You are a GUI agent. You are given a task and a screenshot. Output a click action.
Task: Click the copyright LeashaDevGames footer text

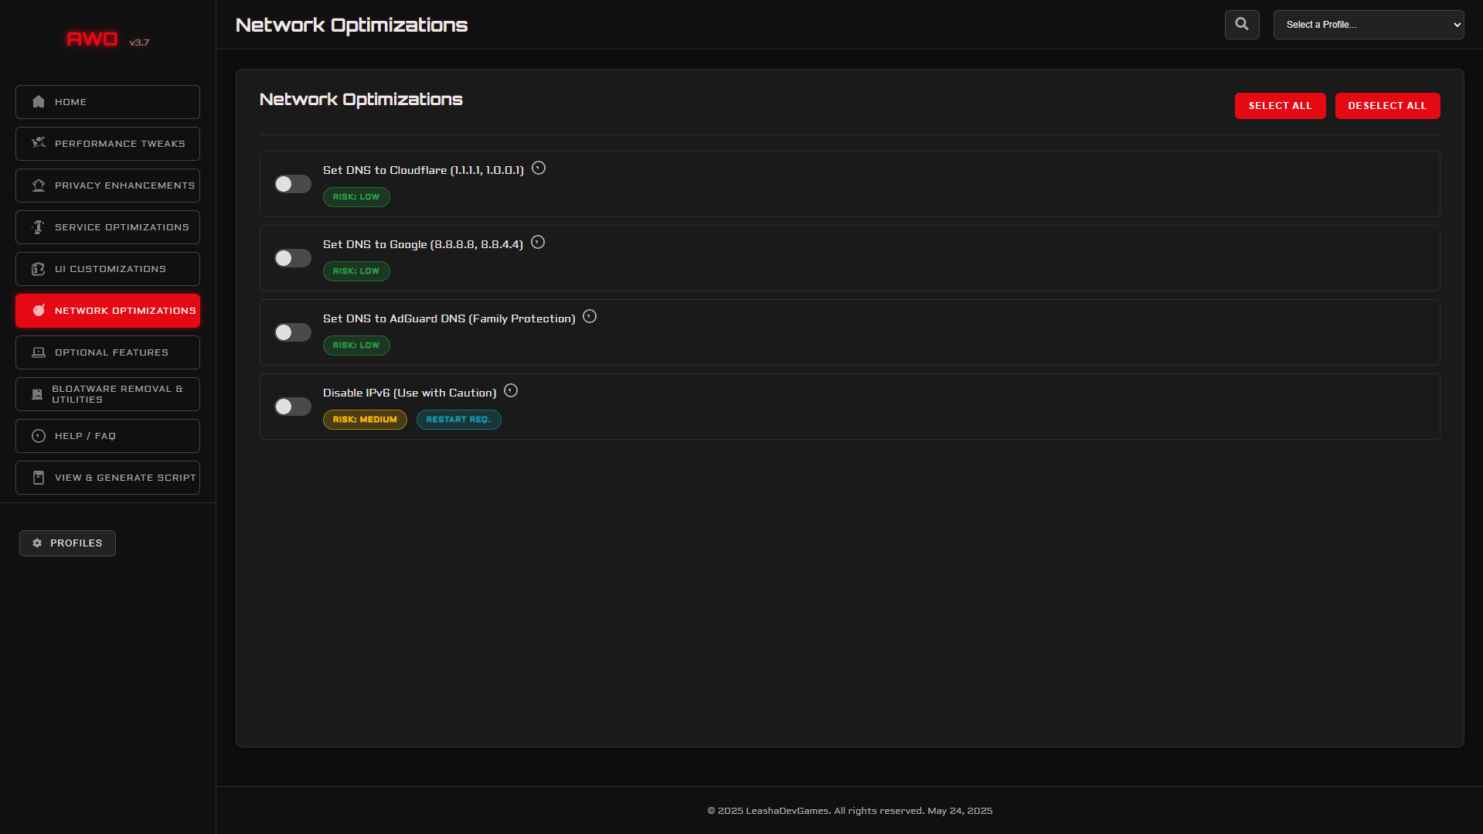(x=849, y=811)
